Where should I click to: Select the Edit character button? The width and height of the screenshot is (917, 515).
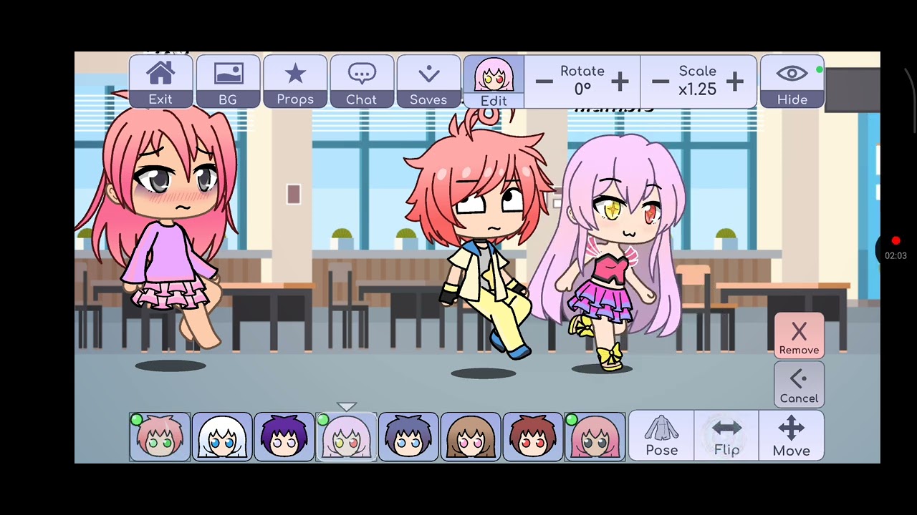(494, 82)
